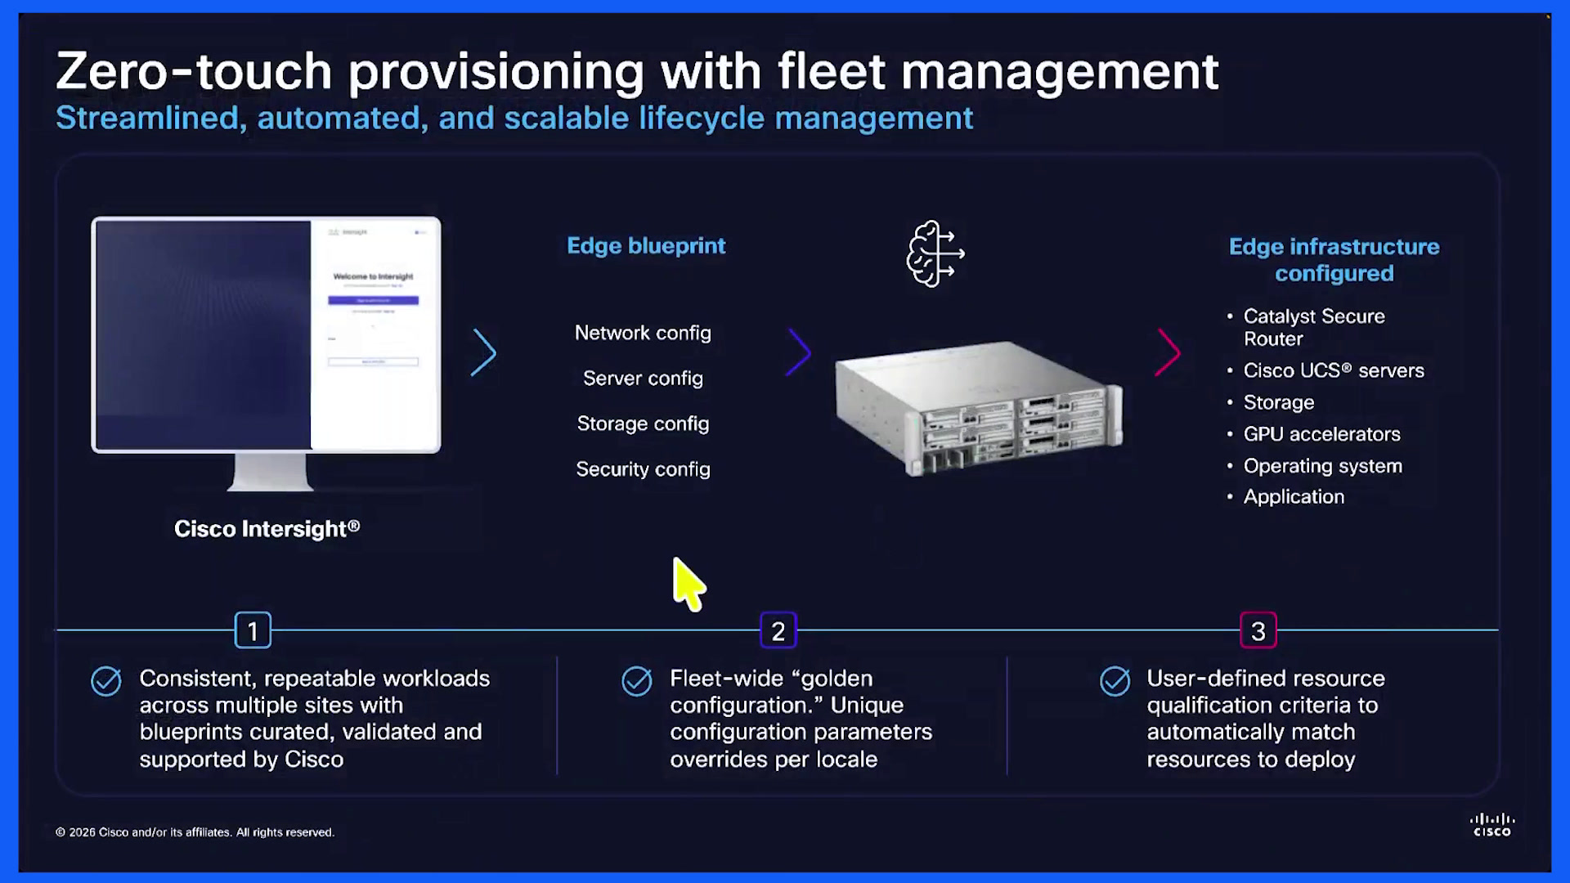Click the "Welcome to Intersight" text on the monitor
The width and height of the screenshot is (1570, 883).
pyautogui.click(x=373, y=276)
